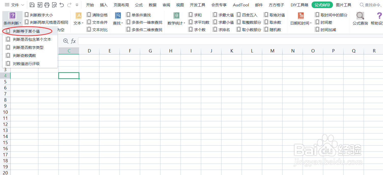Click the undo arrow icon
The width and height of the screenshot is (383, 175).
[x=62, y=5]
